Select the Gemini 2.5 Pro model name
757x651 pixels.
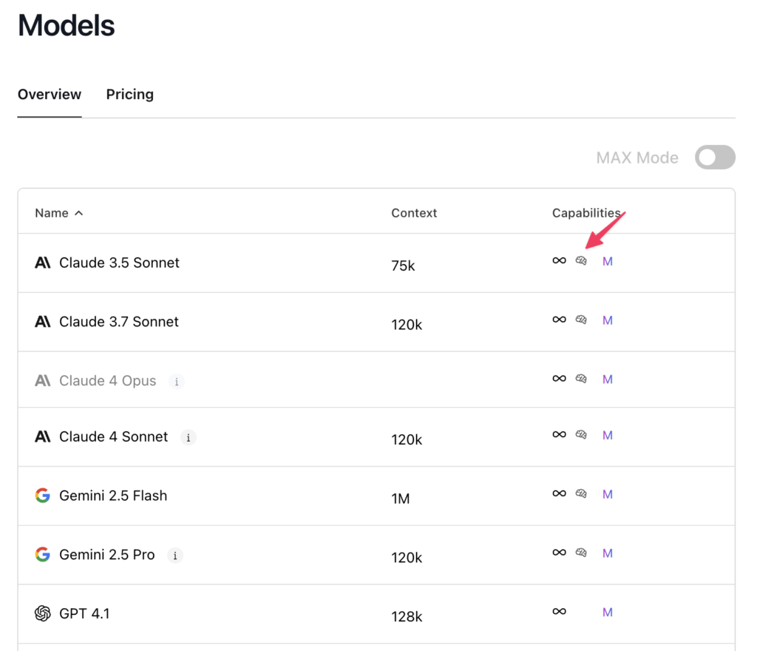point(106,554)
